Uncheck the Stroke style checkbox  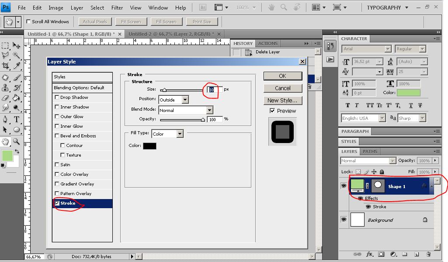pyautogui.click(x=57, y=203)
